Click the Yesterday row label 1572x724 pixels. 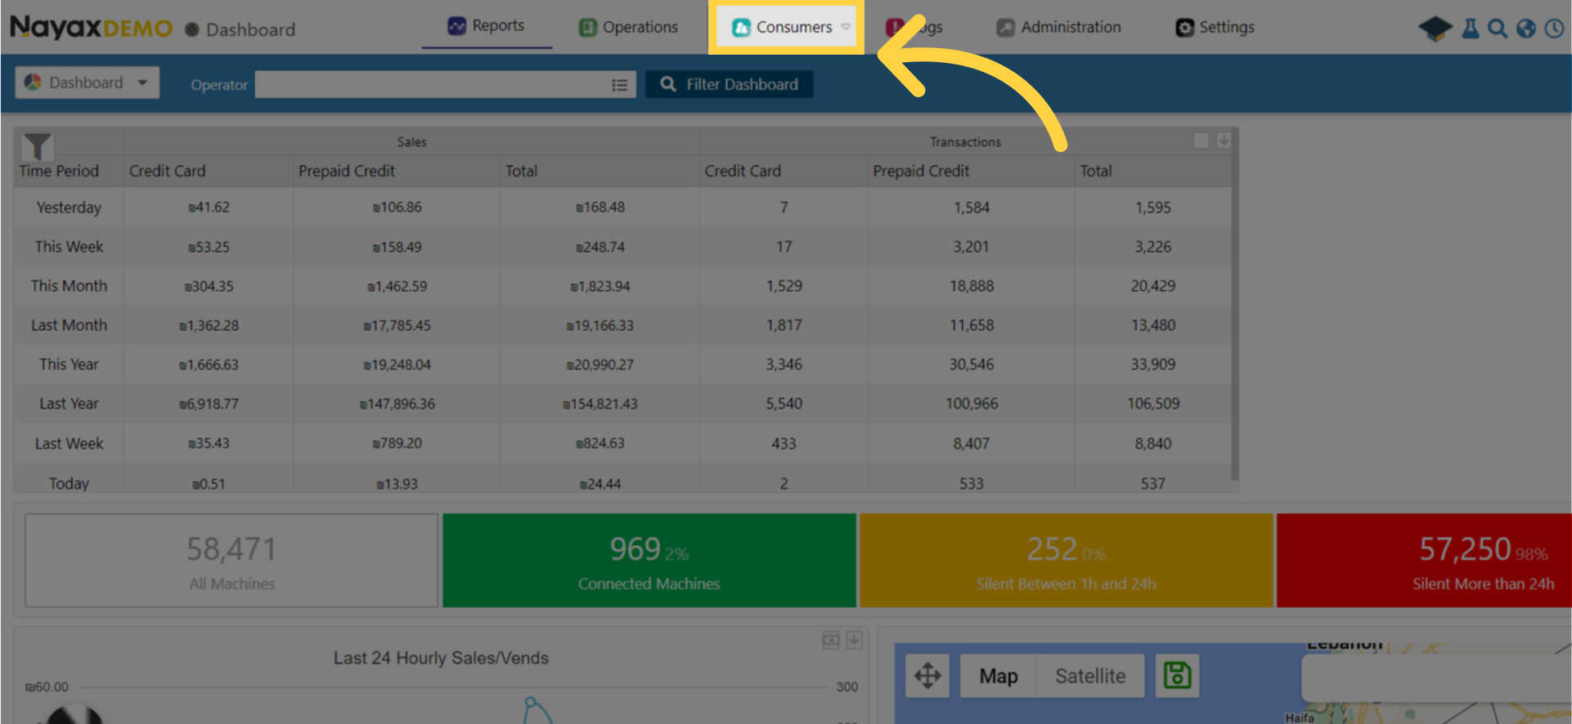[x=69, y=208]
